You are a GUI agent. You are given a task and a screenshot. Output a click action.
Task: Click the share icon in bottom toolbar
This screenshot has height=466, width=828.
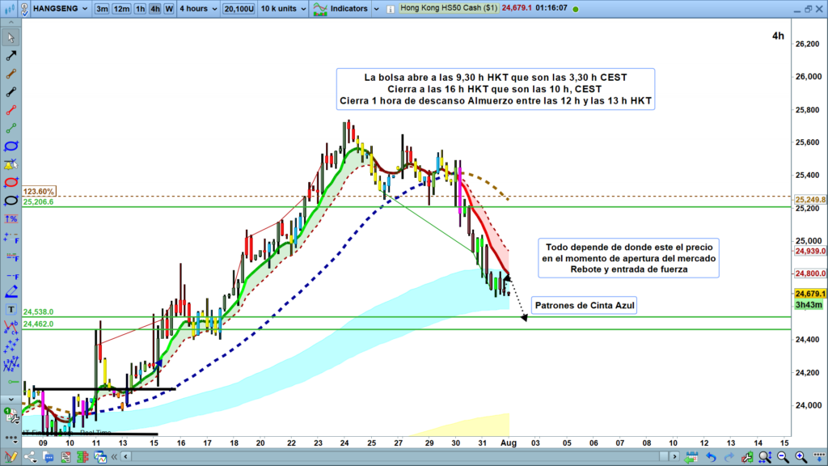[x=31, y=458]
